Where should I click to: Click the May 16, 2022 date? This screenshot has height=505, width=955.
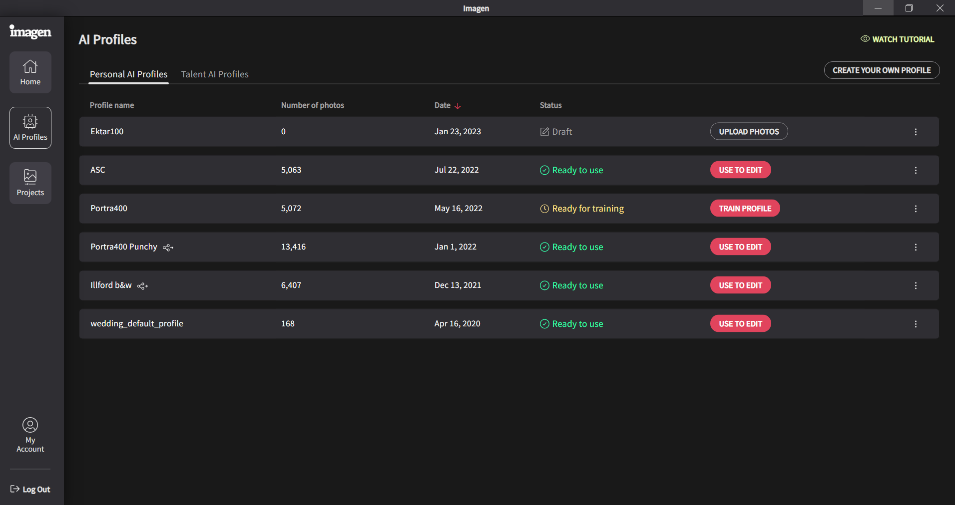[459, 208]
